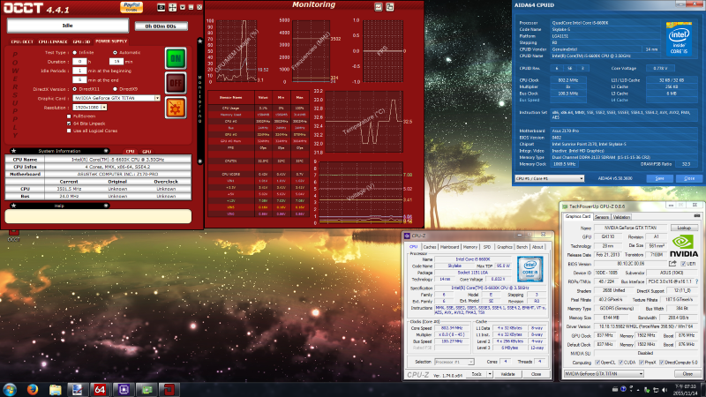This screenshot has height=397, width=706.
Task: Open Resolution 1920x1080 dropdown
Action: [104, 108]
